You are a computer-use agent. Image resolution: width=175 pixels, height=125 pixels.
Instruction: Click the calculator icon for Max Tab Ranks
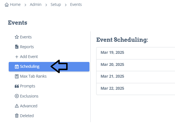pyautogui.click(x=17, y=77)
